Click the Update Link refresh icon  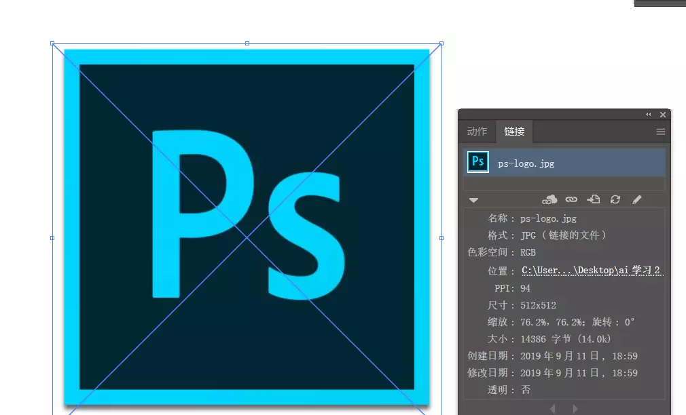tap(615, 199)
